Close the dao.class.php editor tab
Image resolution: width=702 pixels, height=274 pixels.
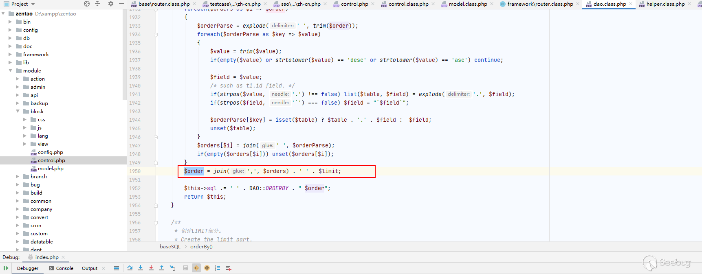tap(631, 4)
